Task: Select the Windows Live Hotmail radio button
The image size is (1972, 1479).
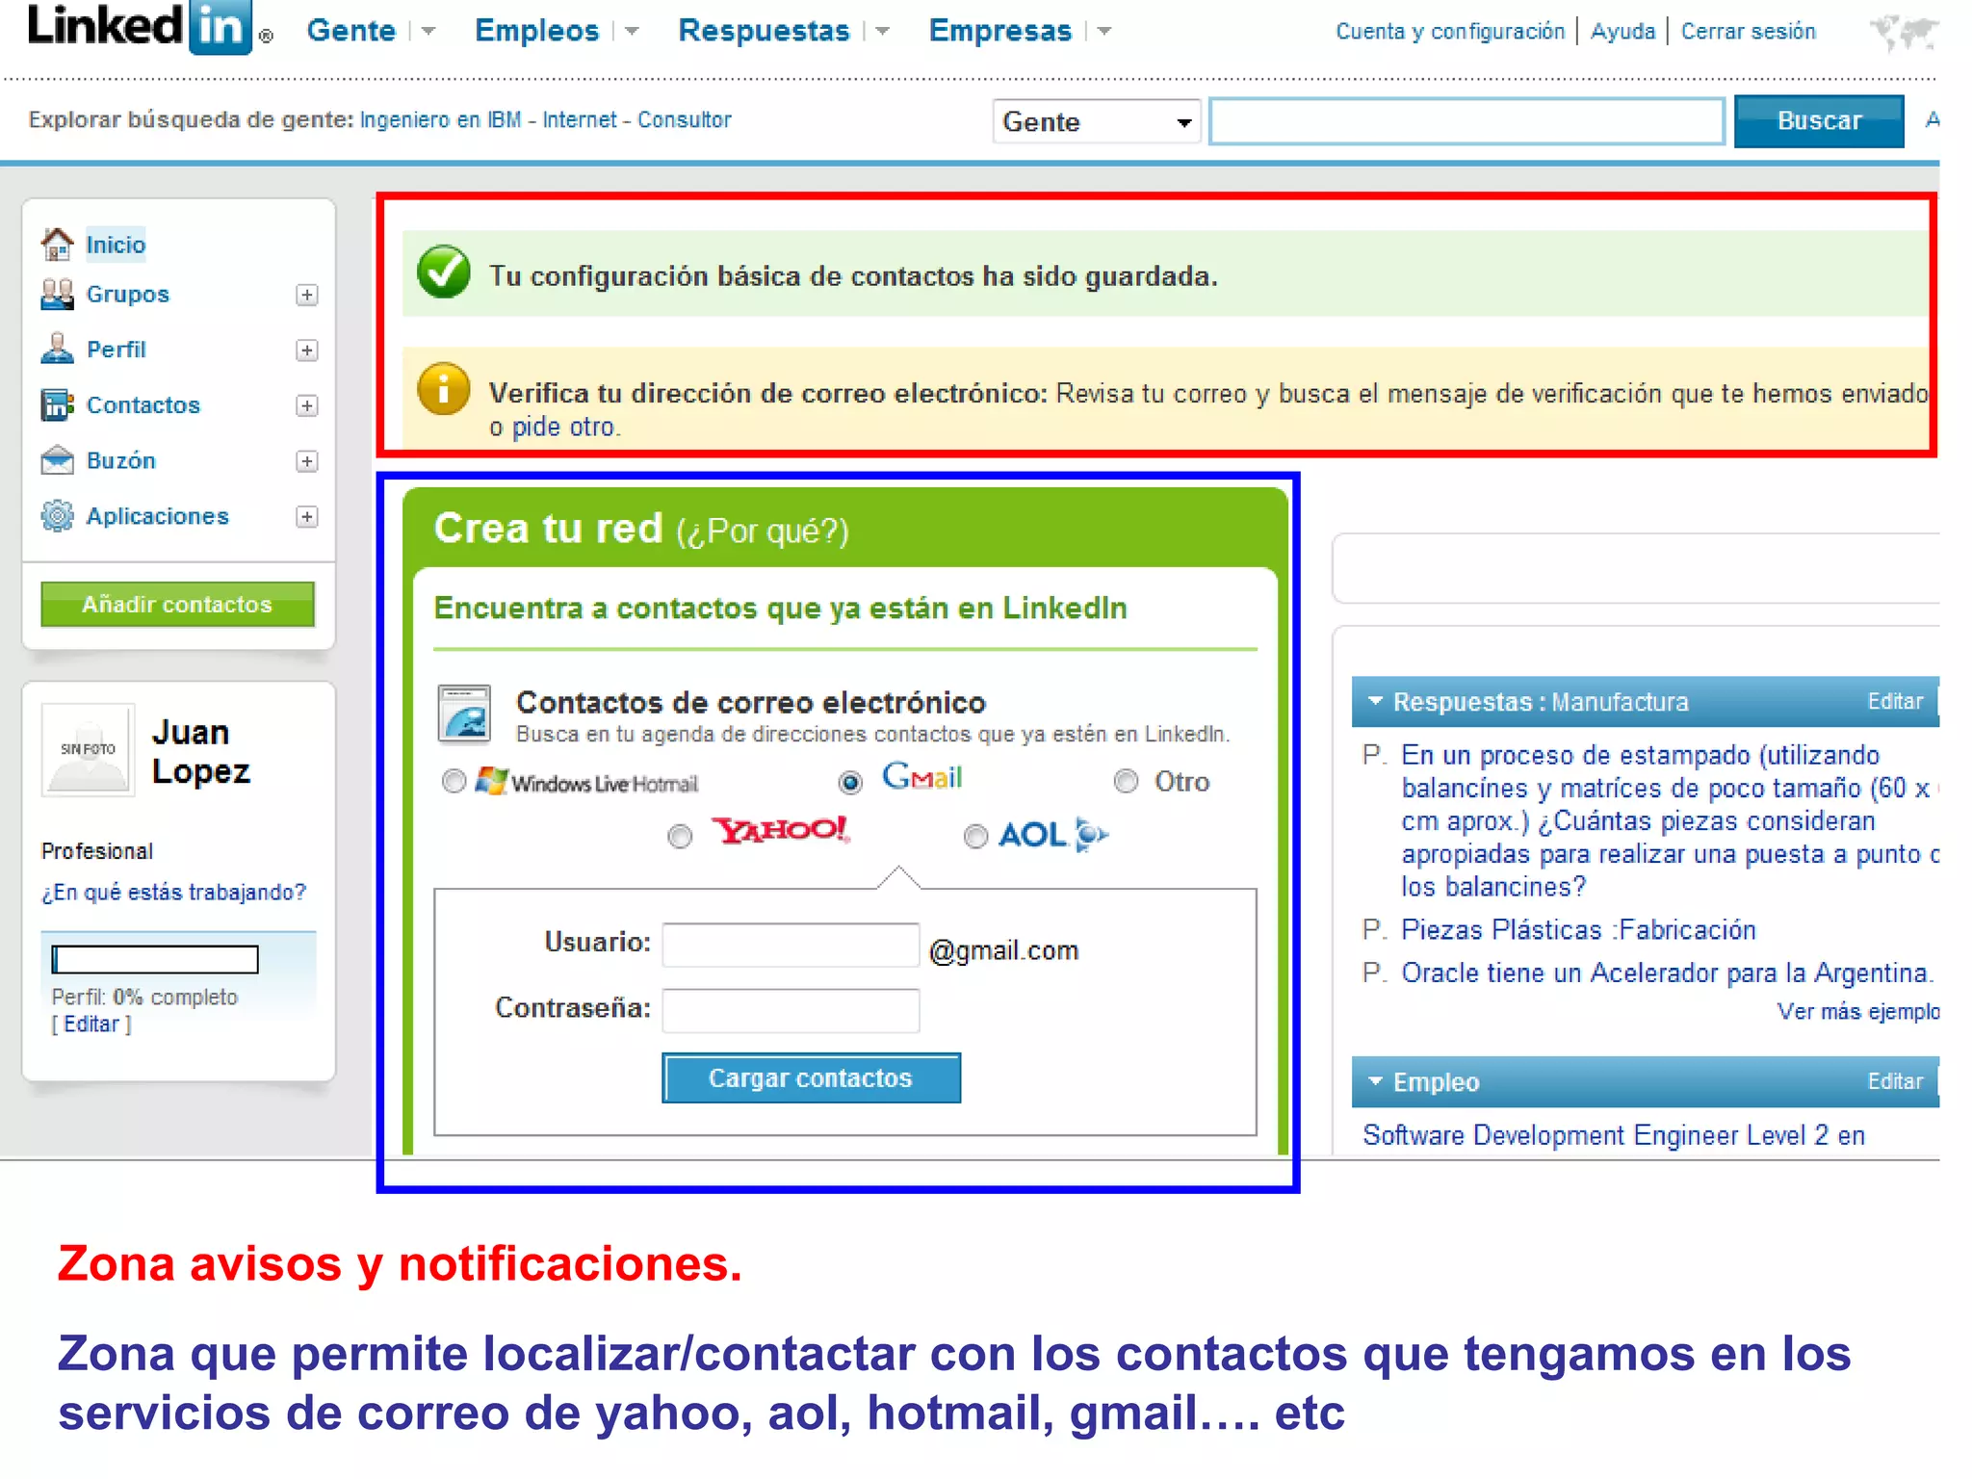Action: tap(454, 781)
